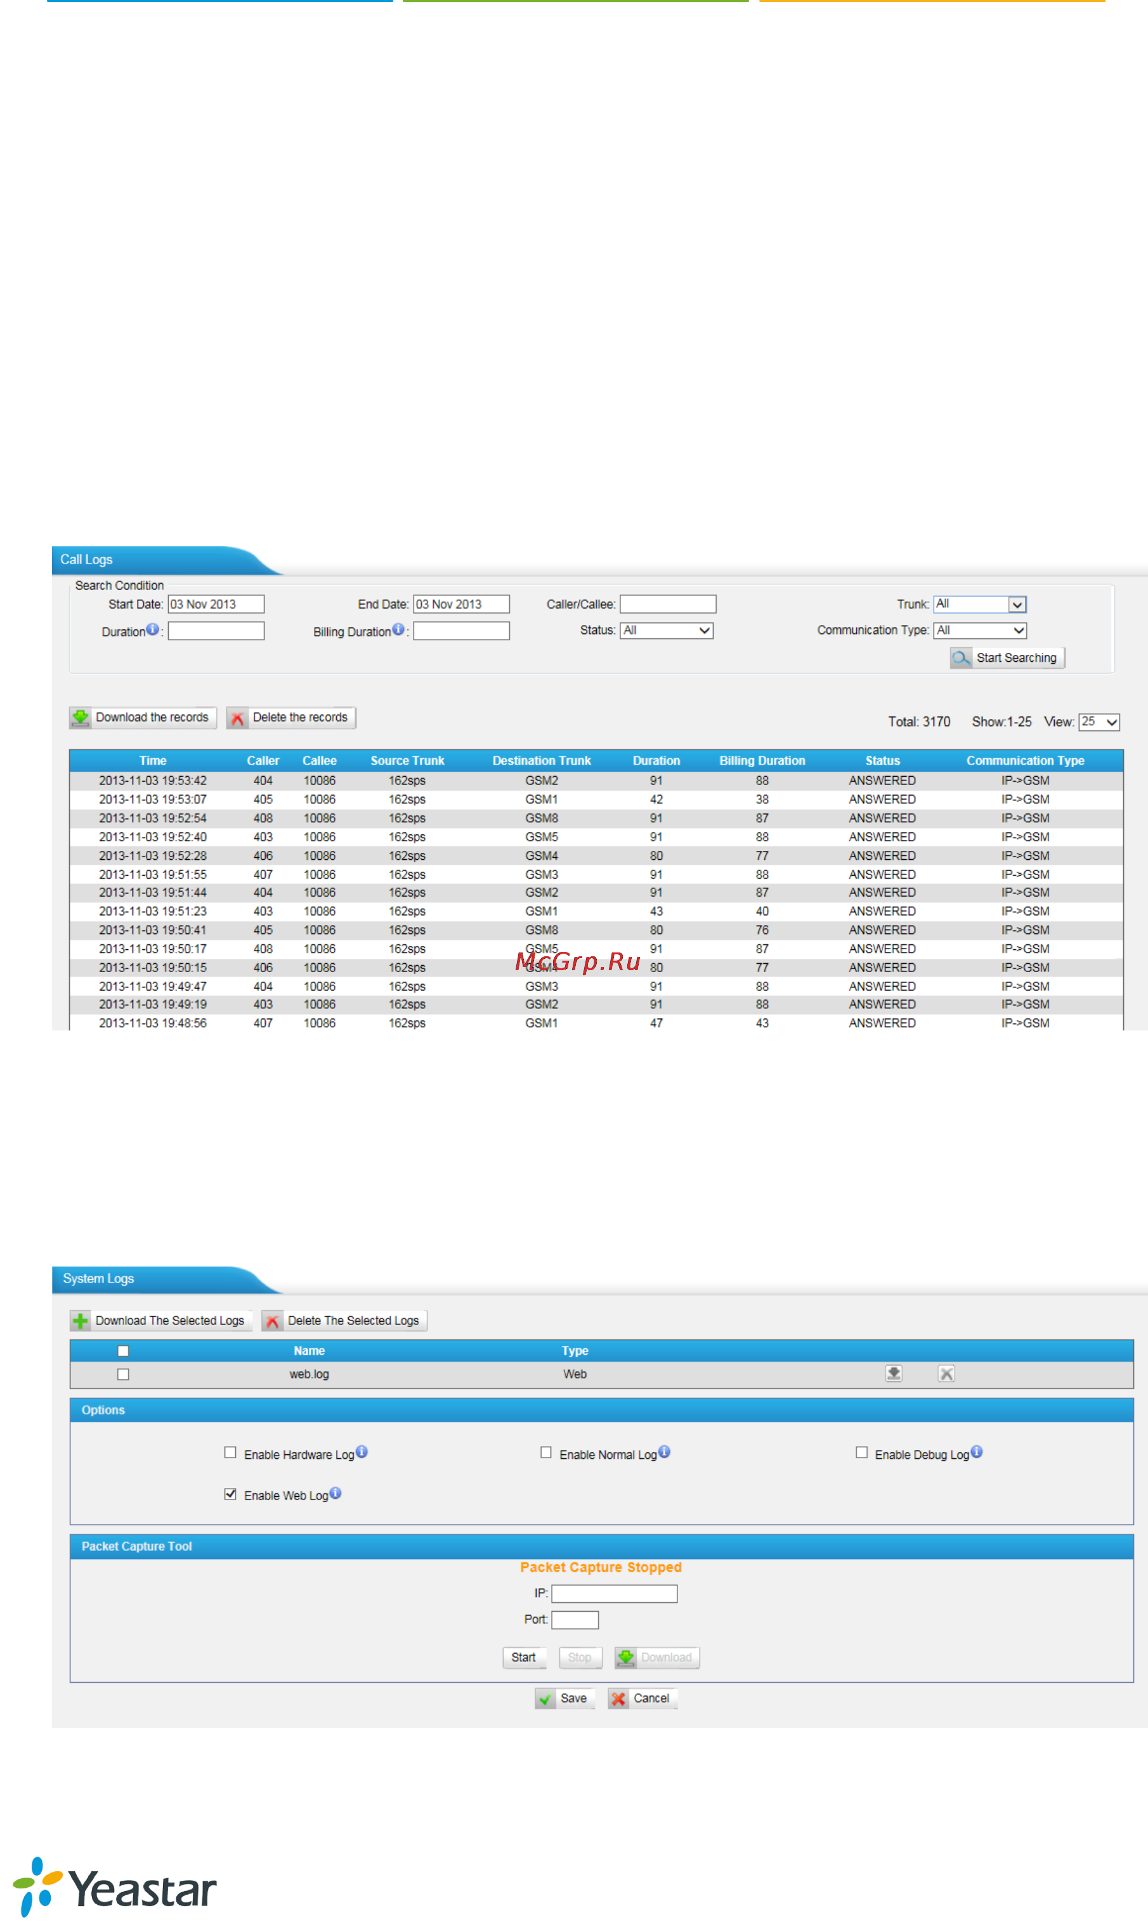Sort call logs by Time column header
This screenshot has width=1148, height=1922.
[153, 761]
